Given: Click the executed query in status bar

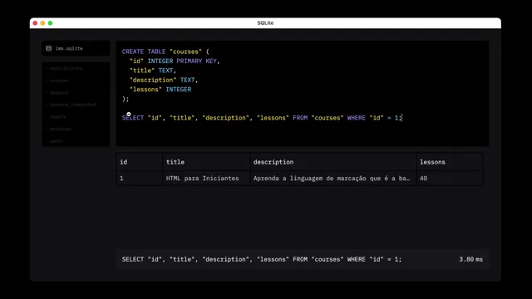Looking at the screenshot, I should click(262, 259).
